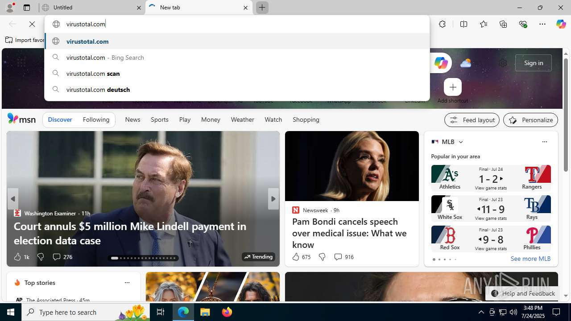This screenshot has width=571, height=321.
Task: Open the Extensions puzzle icon
Action: pyautogui.click(x=442, y=24)
